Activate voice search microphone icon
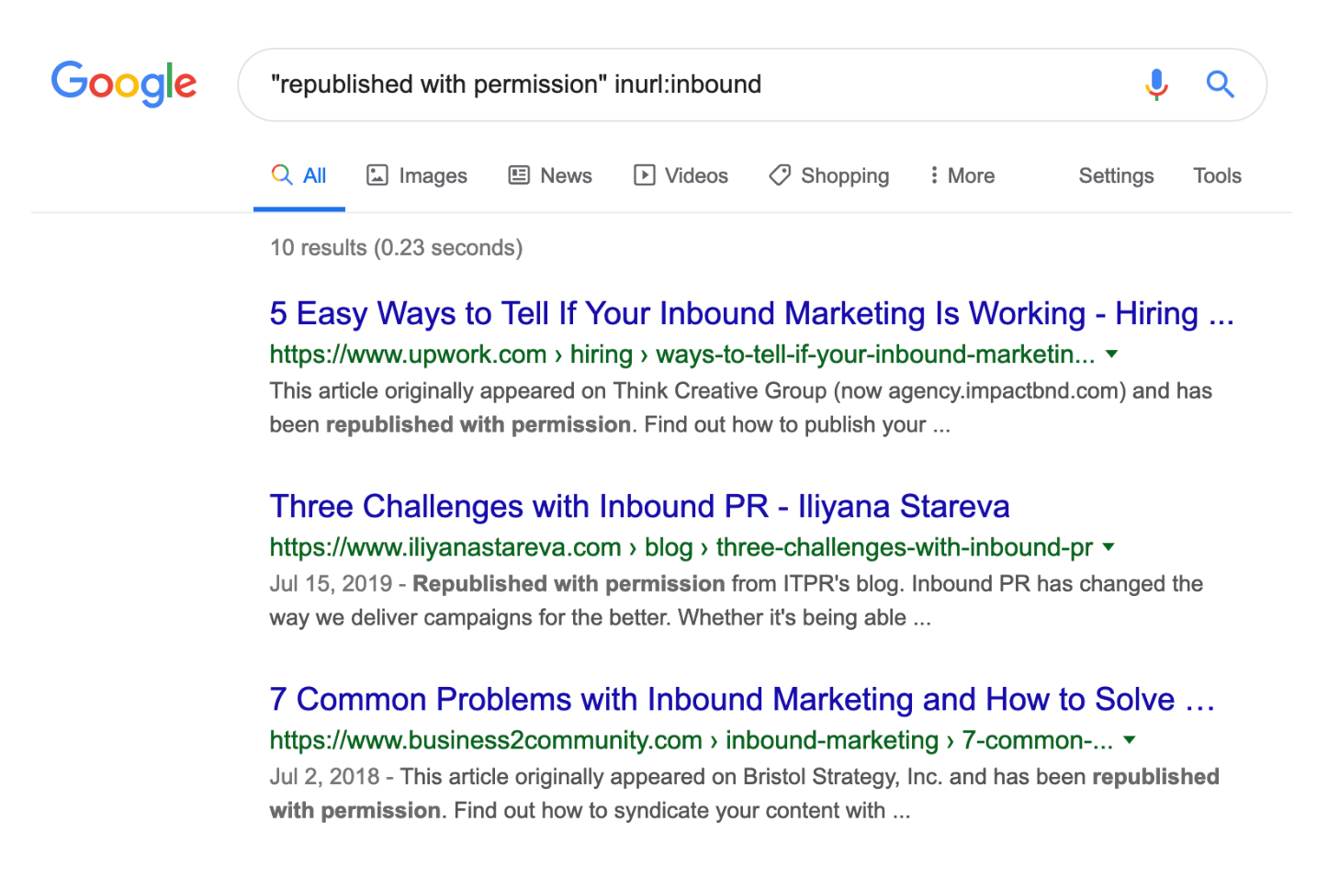Image resolution: width=1328 pixels, height=889 pixels. point(1156,84)
